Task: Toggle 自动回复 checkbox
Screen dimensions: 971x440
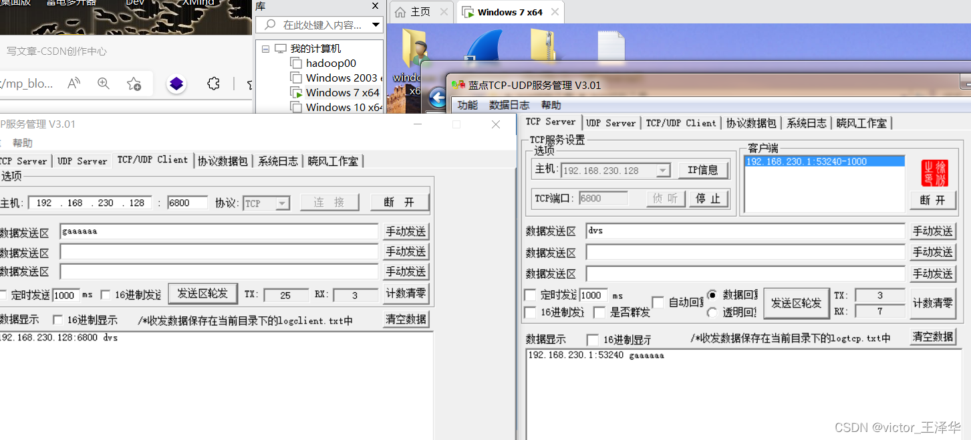Action: [x=658, y=302]
